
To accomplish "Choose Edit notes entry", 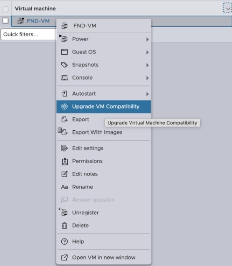I will click(x=104, y=174).
